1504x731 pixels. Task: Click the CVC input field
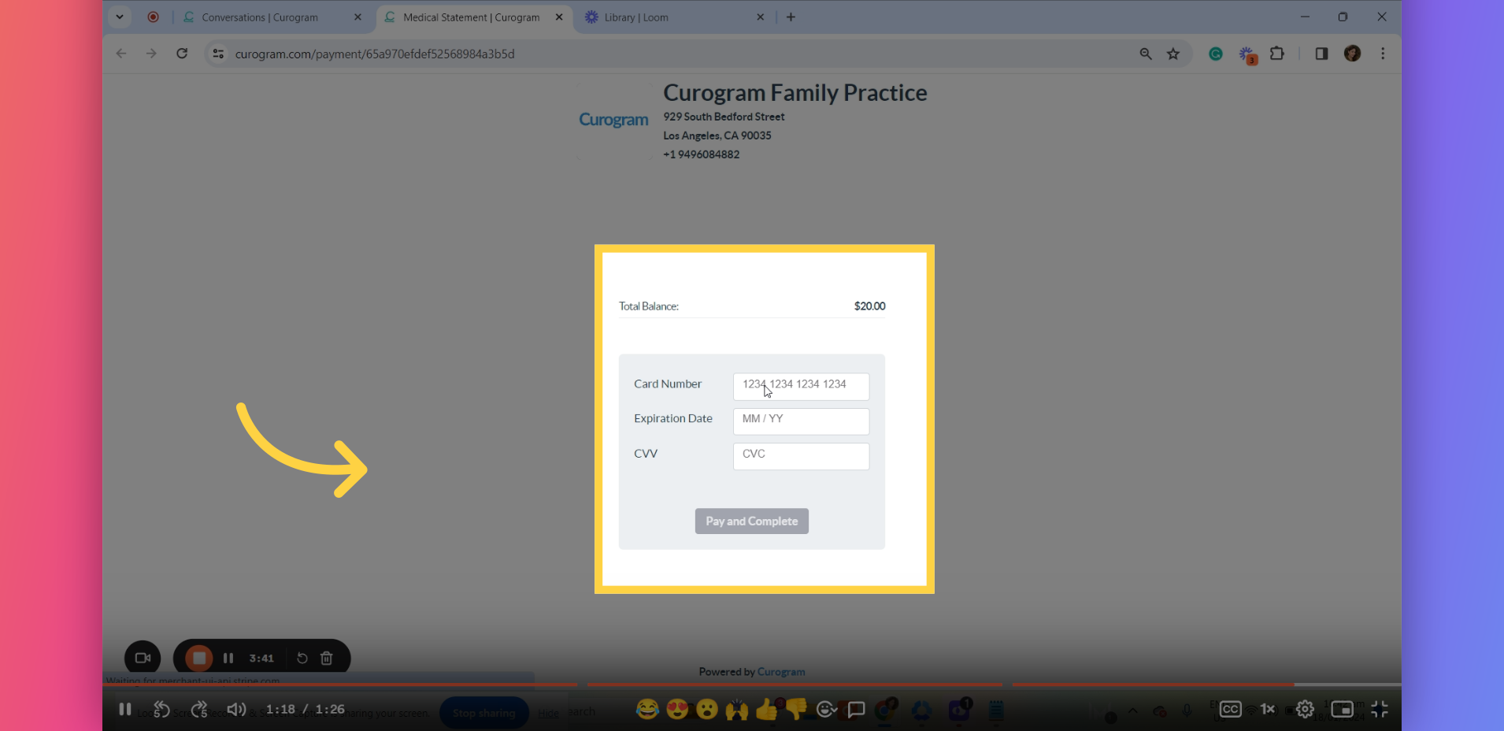click(x=801, y=455)
